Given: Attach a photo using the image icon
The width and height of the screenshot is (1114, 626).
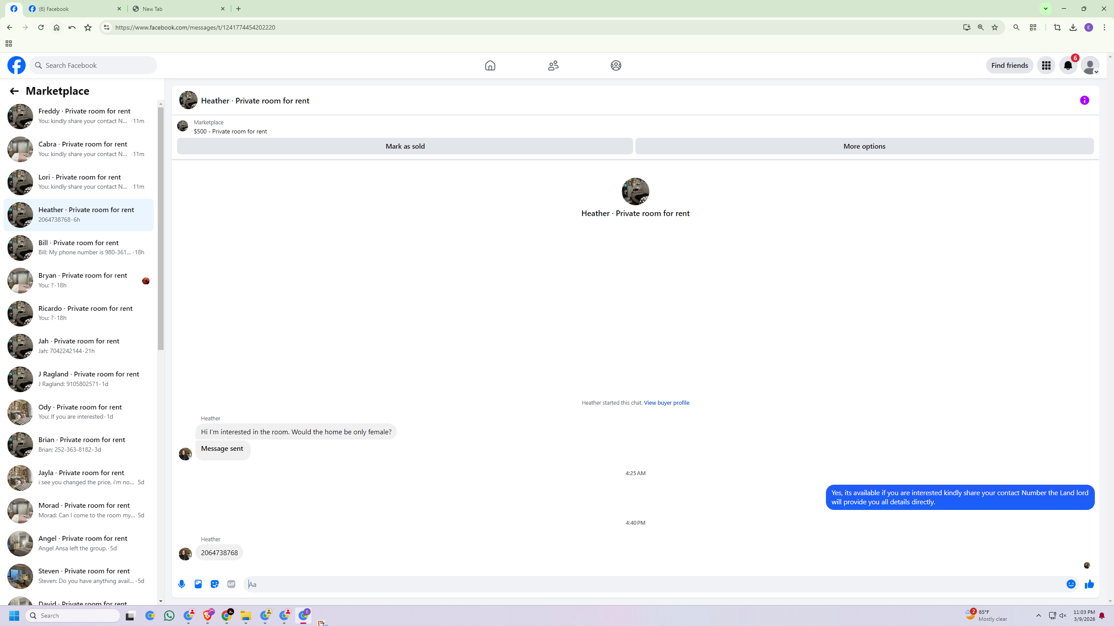Looking at the screenshot, I should [x=198, y=584].
